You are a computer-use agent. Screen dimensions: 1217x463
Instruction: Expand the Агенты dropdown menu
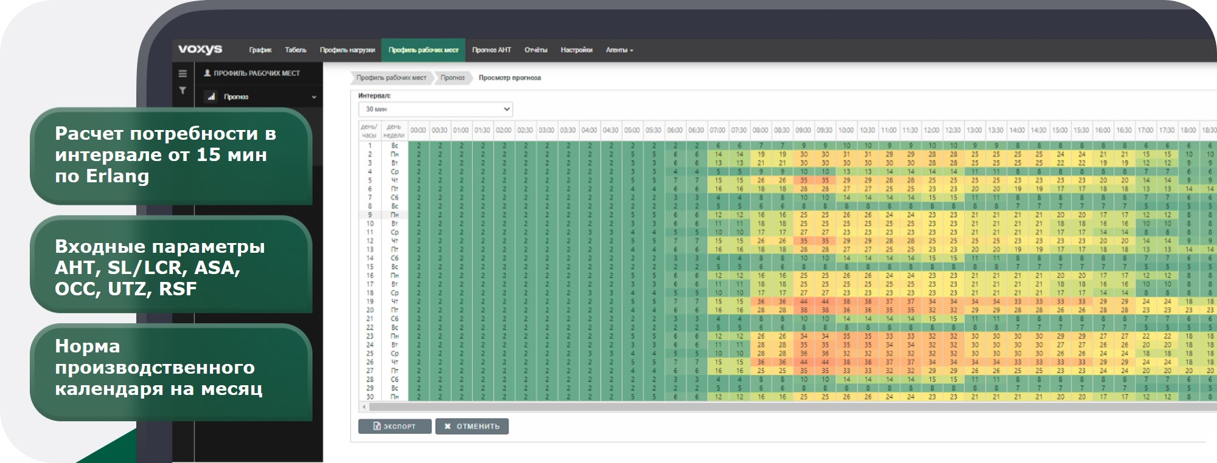619,50
